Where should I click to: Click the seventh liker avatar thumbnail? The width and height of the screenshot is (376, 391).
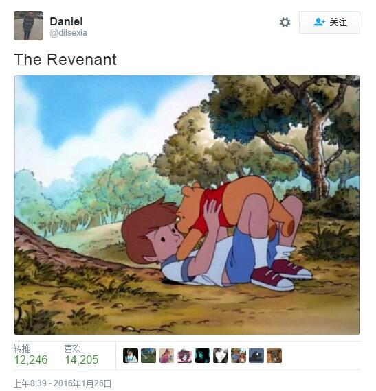point(239,355)
